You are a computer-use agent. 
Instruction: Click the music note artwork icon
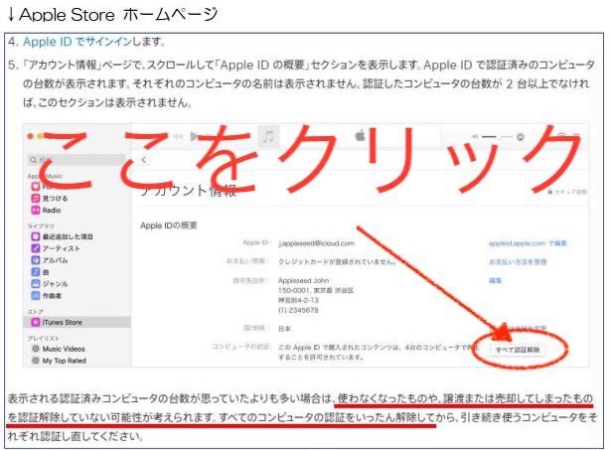[268, 137]
